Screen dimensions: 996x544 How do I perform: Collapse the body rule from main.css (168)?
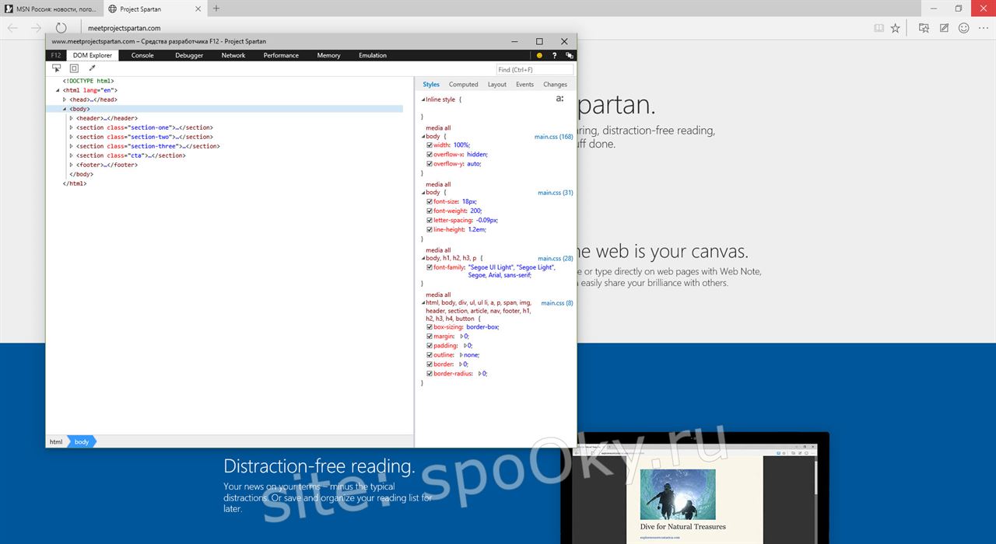(424, 136)
